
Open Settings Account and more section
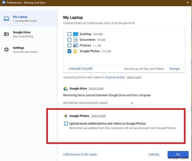tap(28, 50)
